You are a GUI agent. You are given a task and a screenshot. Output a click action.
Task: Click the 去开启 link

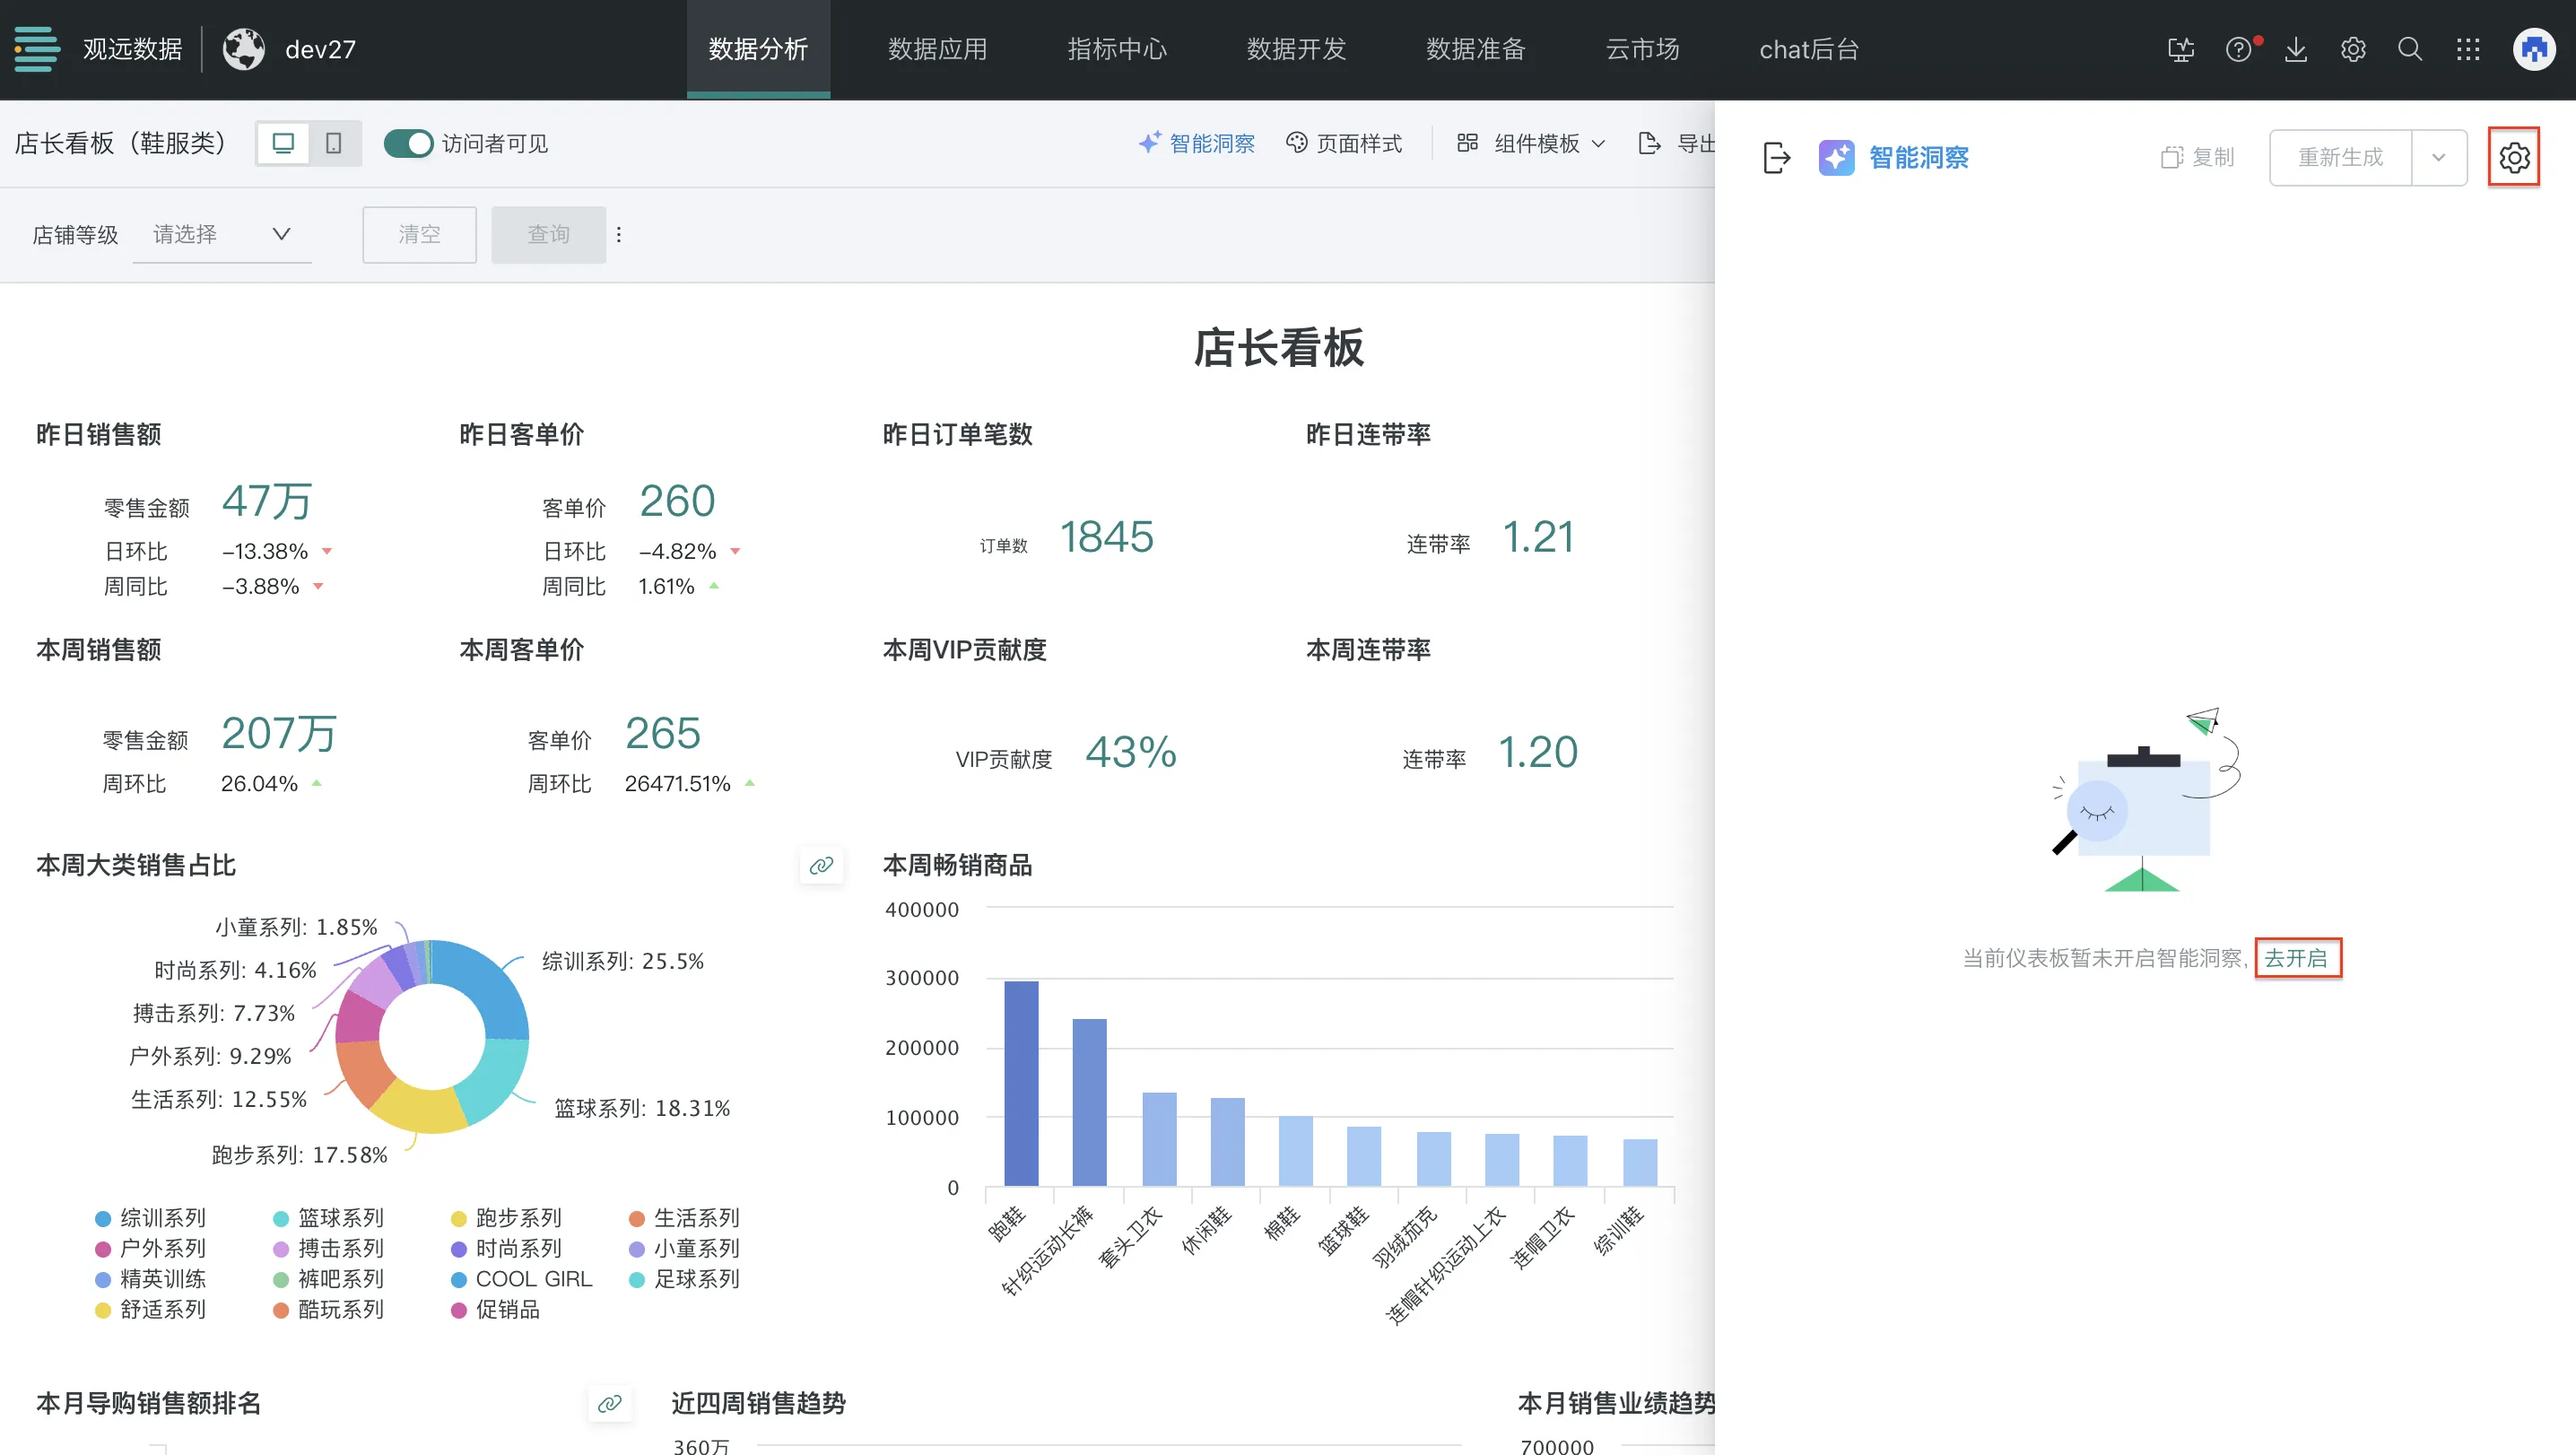[2296, 957]
